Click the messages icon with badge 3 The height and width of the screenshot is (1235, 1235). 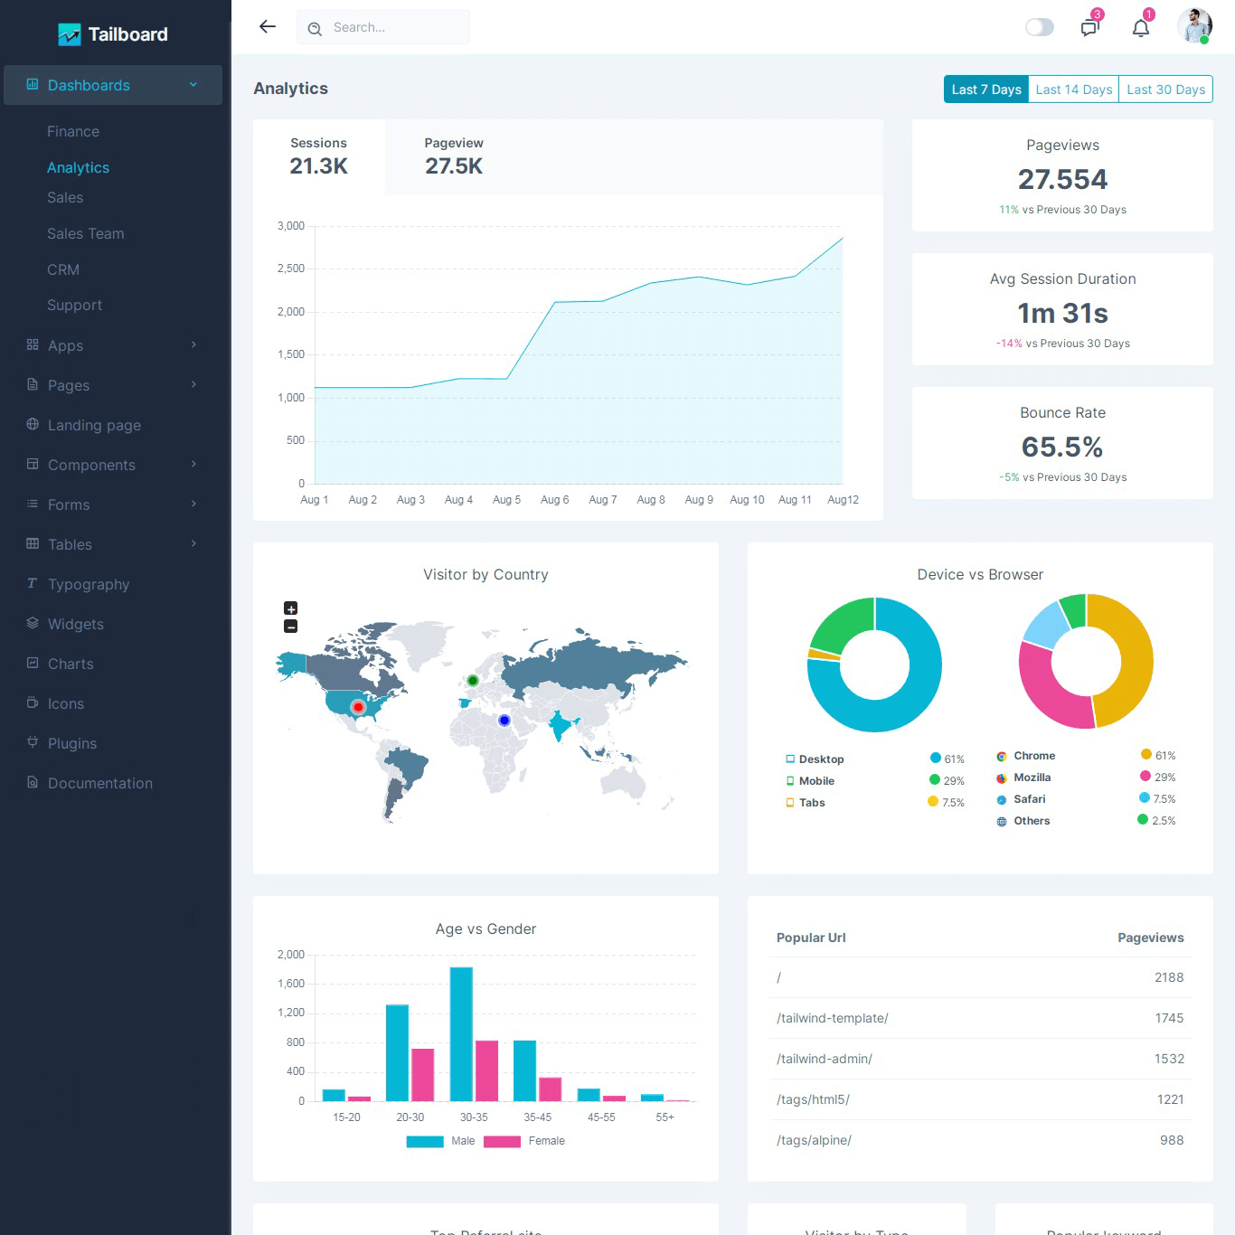[1089, 27]
